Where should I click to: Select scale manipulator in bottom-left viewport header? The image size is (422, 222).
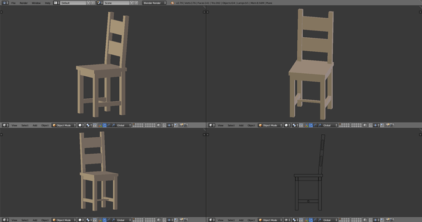[x=113, y=220]
